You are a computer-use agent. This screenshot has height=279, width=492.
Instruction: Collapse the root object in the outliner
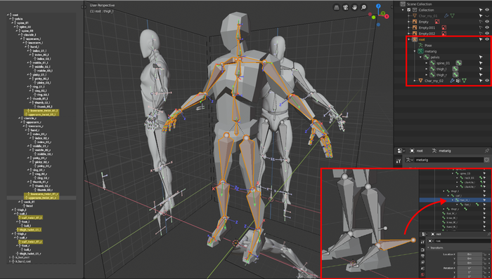409,39
